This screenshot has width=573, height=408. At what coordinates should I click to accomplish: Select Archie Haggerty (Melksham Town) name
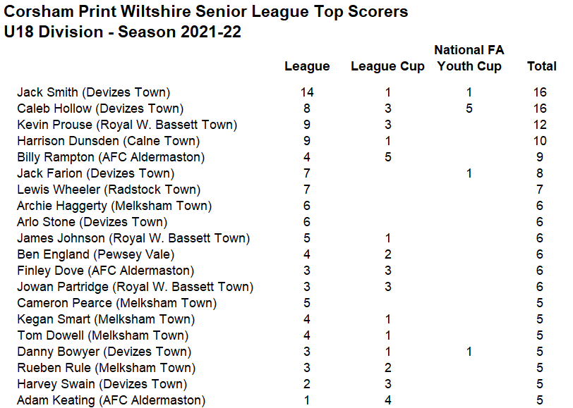pos(114,206)
